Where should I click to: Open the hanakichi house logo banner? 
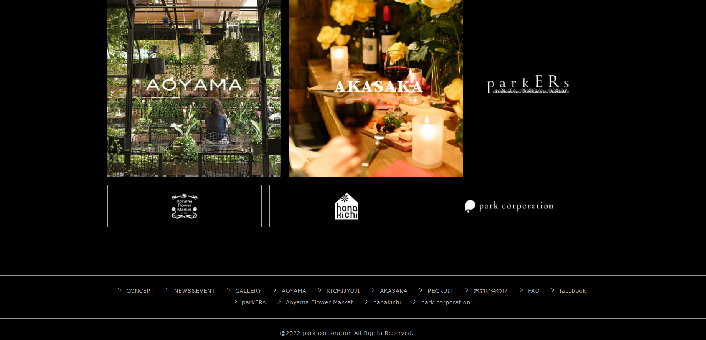coord(347,206)
